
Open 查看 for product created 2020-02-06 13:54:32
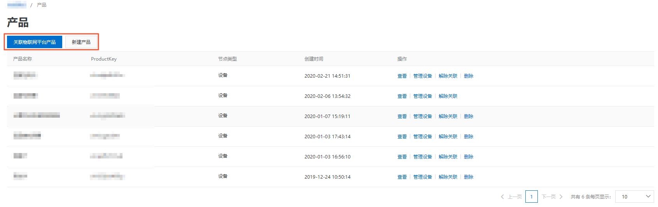click(x=402, y=96)
